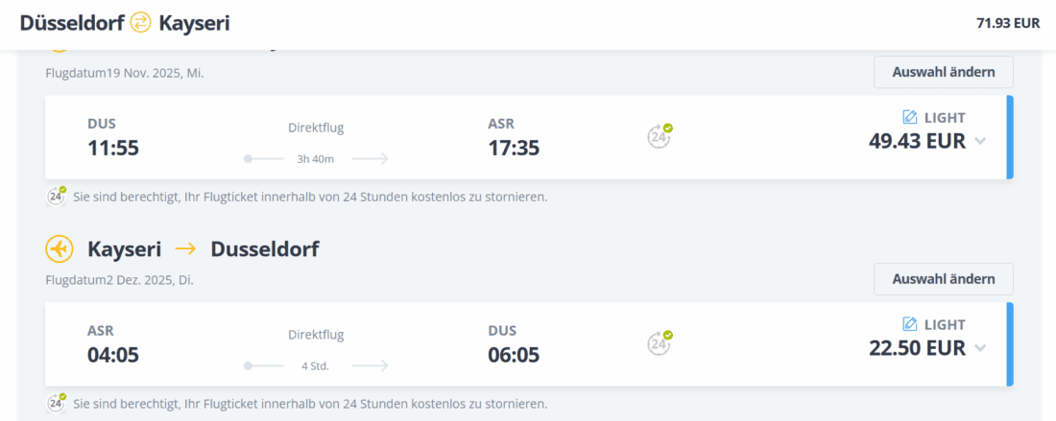Click the 3h 40m Direktflug duration line

tap(316, 158)
